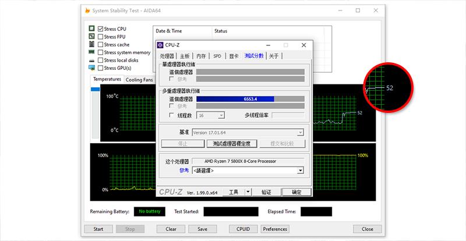Click the 提交和比较 button in CPU-Z
This screenshot has width=466, height=241.
click(x=282, y=144)
